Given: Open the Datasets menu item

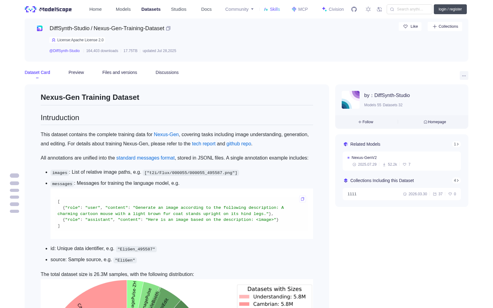Looking at the screenshot, I should pyautogui.click(x=151, y=9).
